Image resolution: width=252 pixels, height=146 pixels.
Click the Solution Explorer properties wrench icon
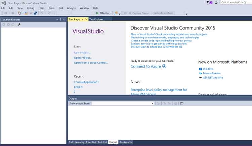[19, 24]
